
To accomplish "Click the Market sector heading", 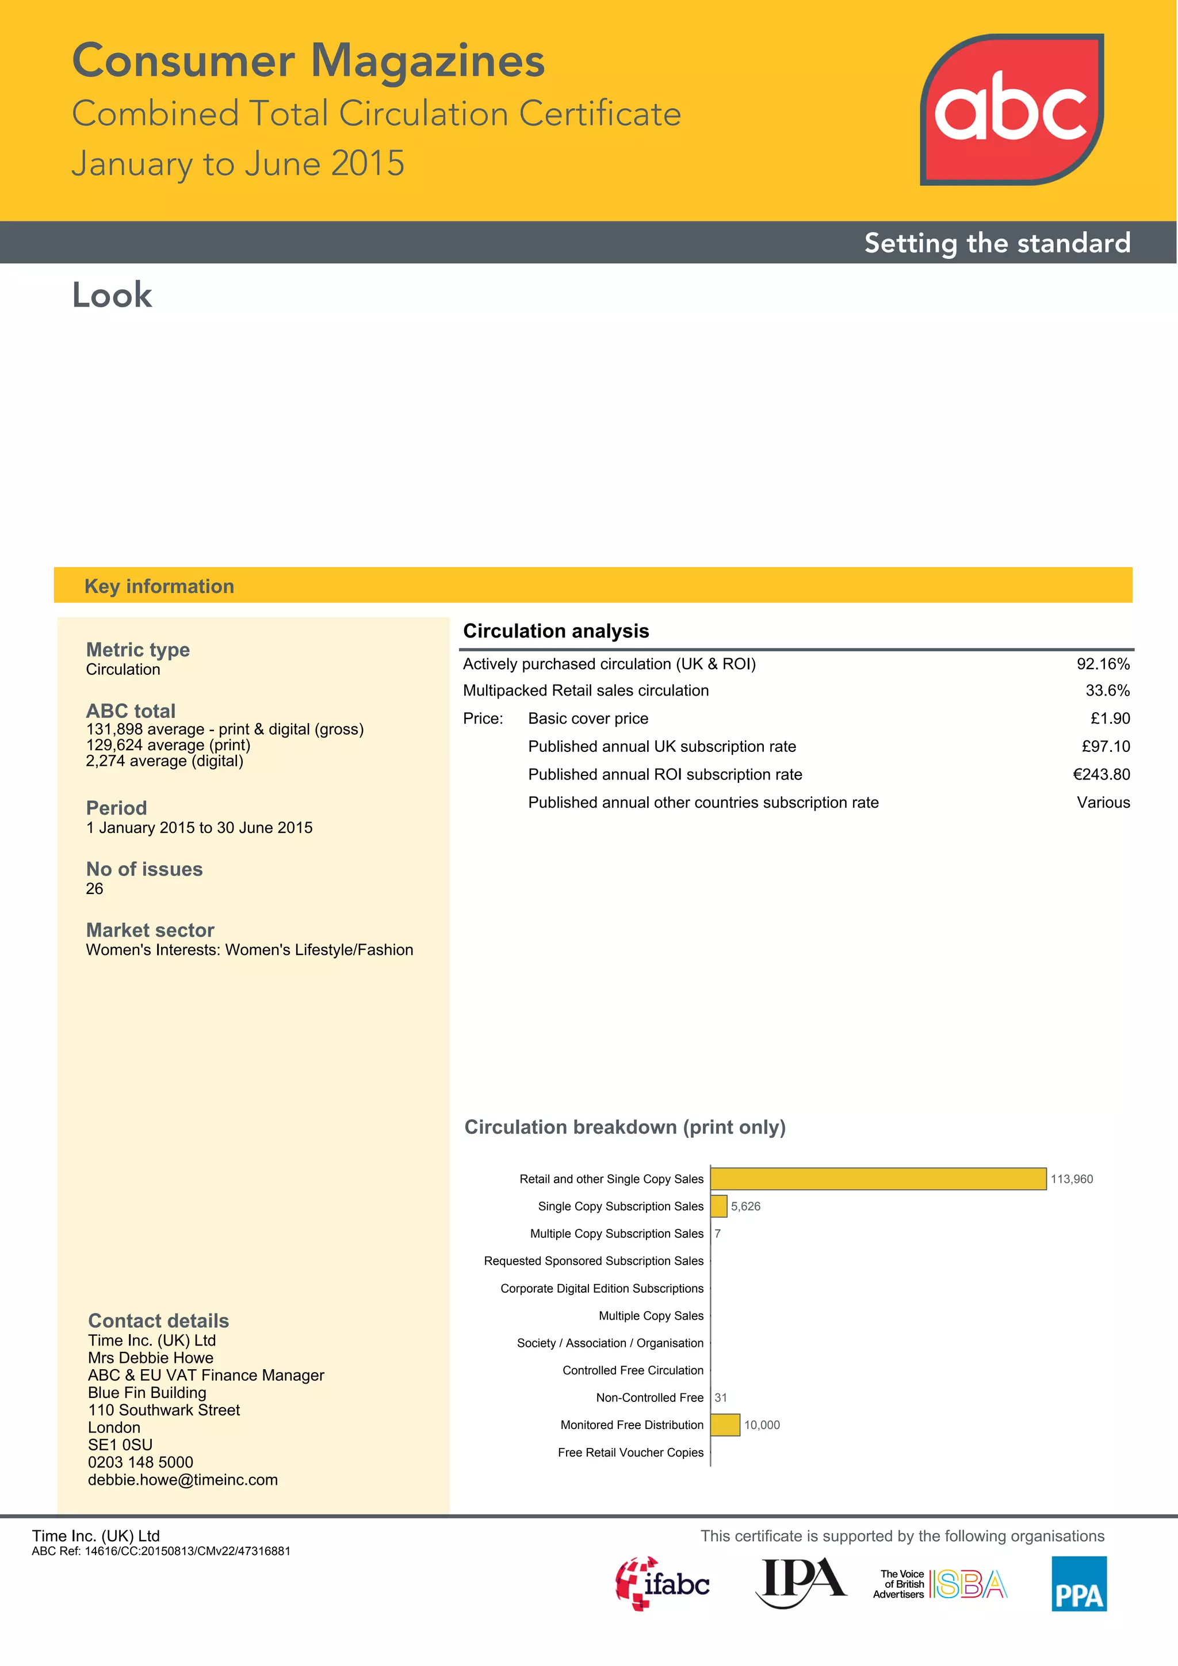I will (x=150, y=930).
